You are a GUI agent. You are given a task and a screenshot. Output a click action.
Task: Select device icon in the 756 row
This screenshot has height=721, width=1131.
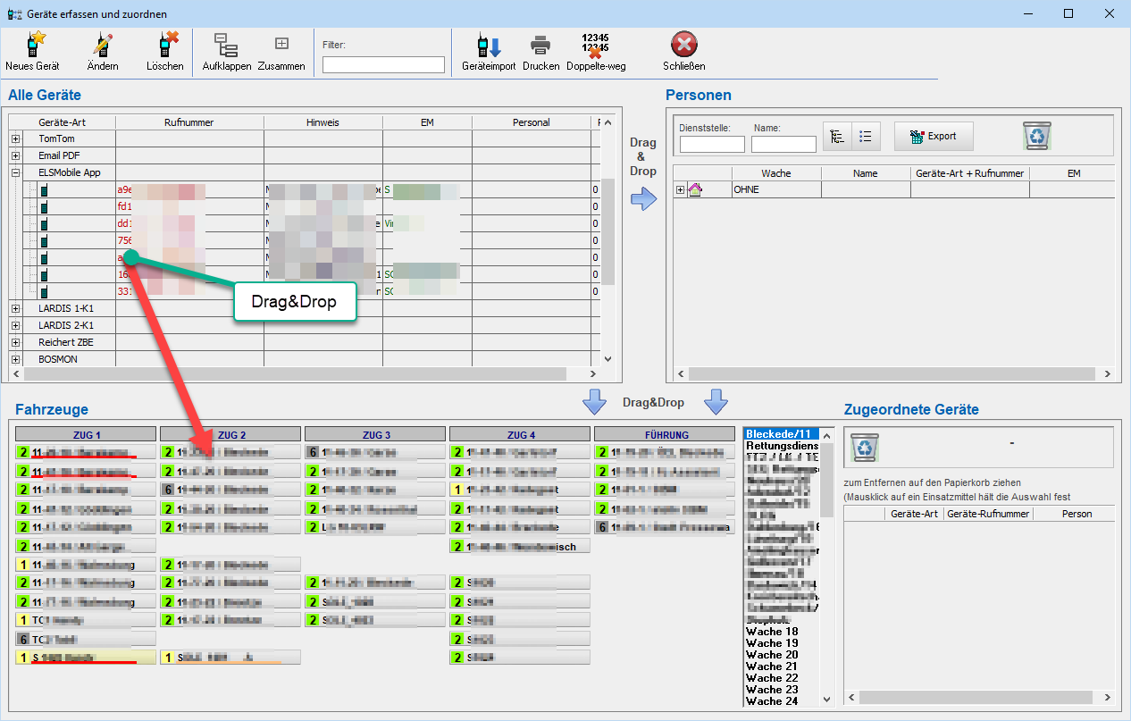point(44,240)
